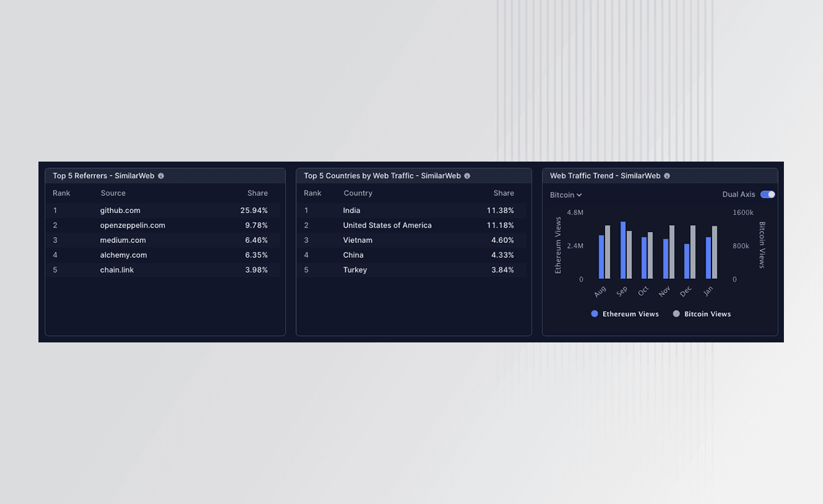Click the 25.94% share value
Image resolution: width=823 pixels, height=504 pixels.
click(x=254, y=210)
